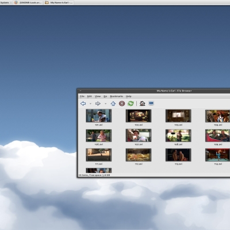Open the Help menu
Screen dimensions: 230x230
click(x=129, y=96)
